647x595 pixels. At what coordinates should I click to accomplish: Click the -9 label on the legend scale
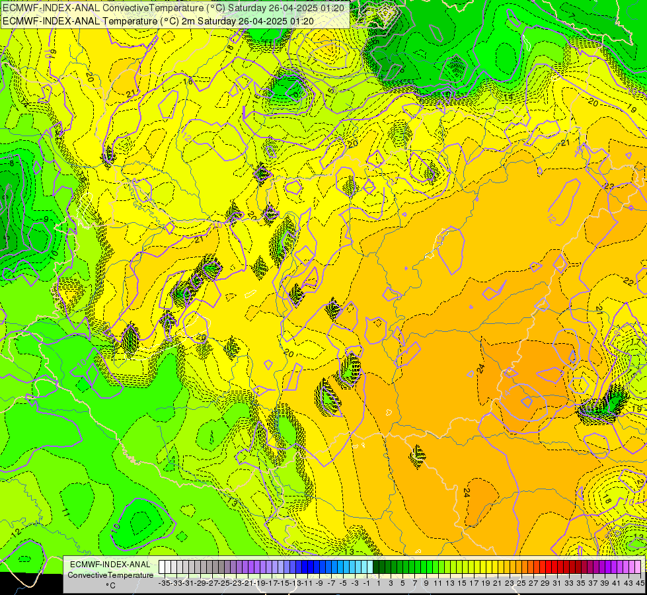pos(319,583)
